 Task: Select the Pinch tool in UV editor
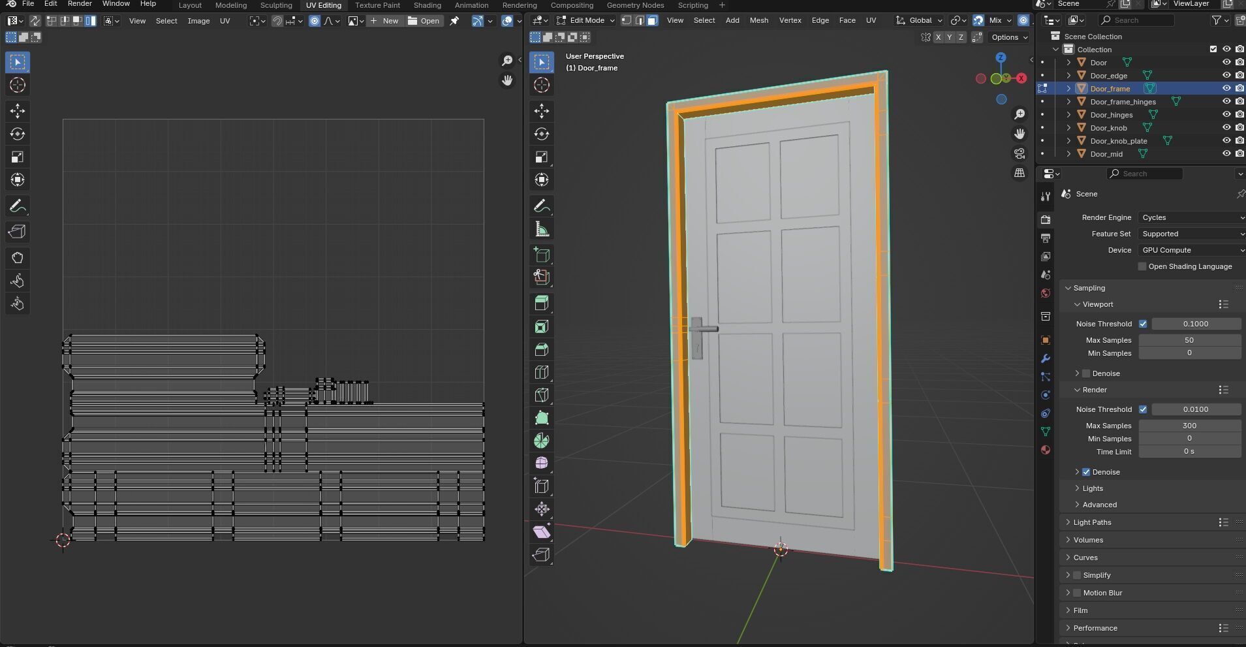click(18, 304)
